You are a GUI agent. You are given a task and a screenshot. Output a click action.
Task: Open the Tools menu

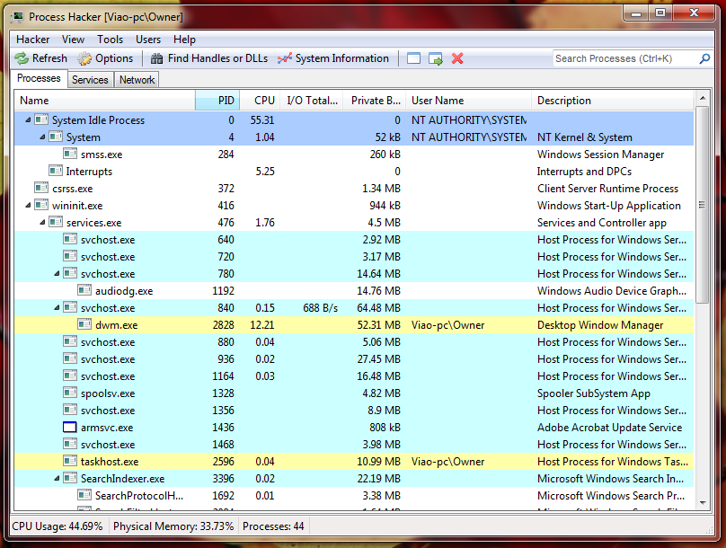111,40
